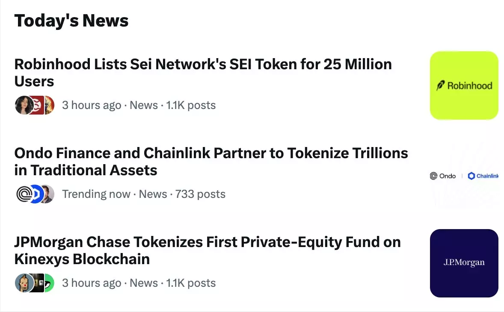Click the dark middle avatar under JPMorgan headline
The width and height of the screenshot is (504, 312).
pos(38,283)
